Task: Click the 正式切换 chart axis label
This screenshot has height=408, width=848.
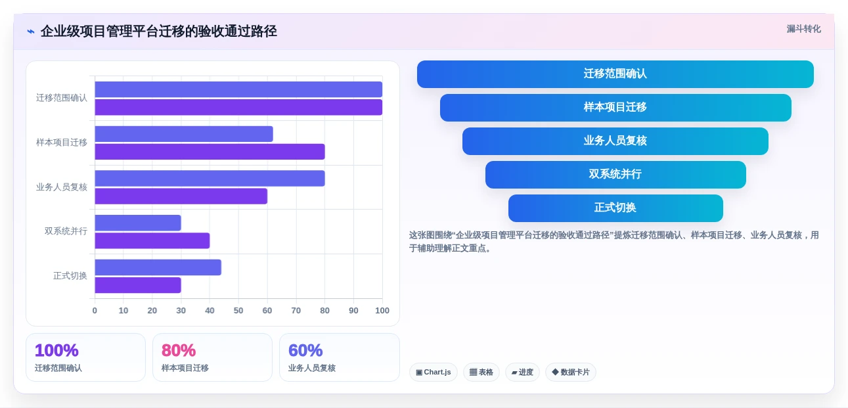Action: (70, 276)
